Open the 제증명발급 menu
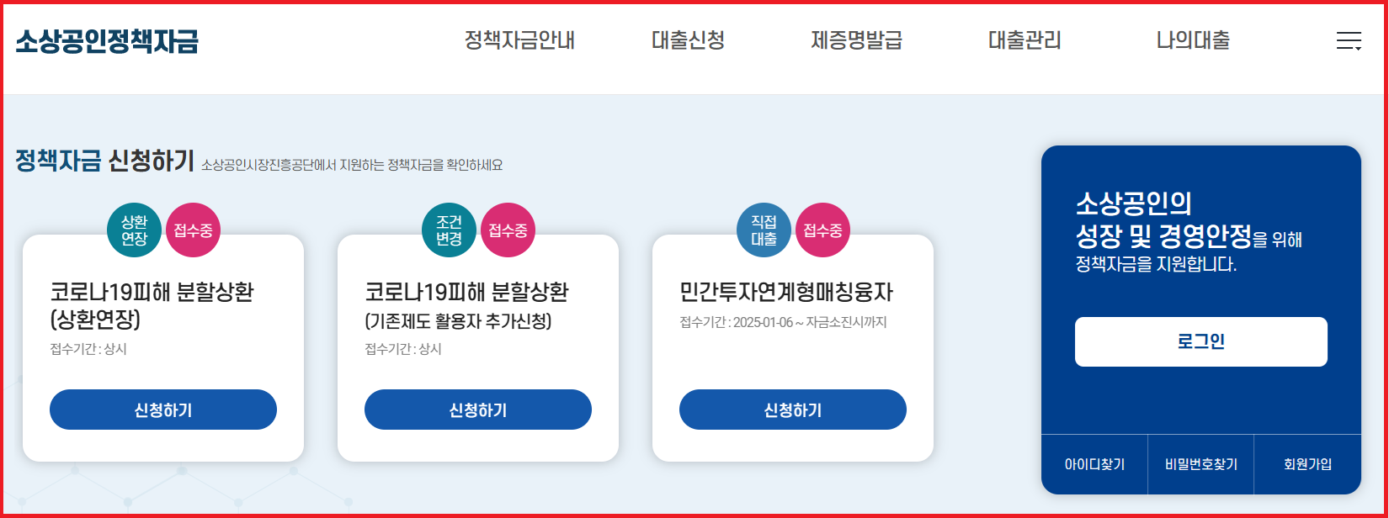The image size is (1389, 518). point(855,40)
